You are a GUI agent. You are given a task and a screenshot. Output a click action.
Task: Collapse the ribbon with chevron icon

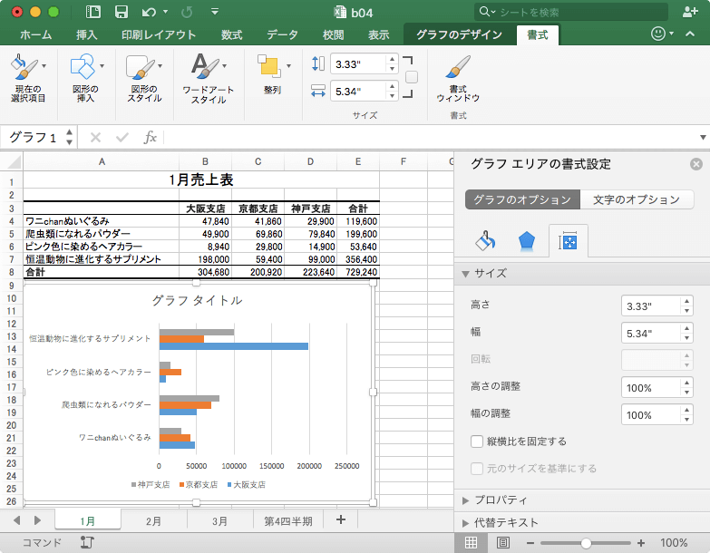690,34
